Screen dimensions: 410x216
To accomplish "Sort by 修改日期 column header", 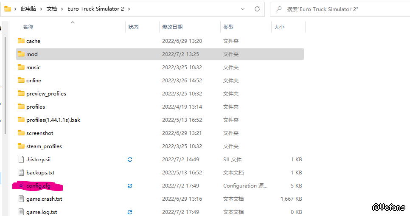I will click(x=172, y=27).
